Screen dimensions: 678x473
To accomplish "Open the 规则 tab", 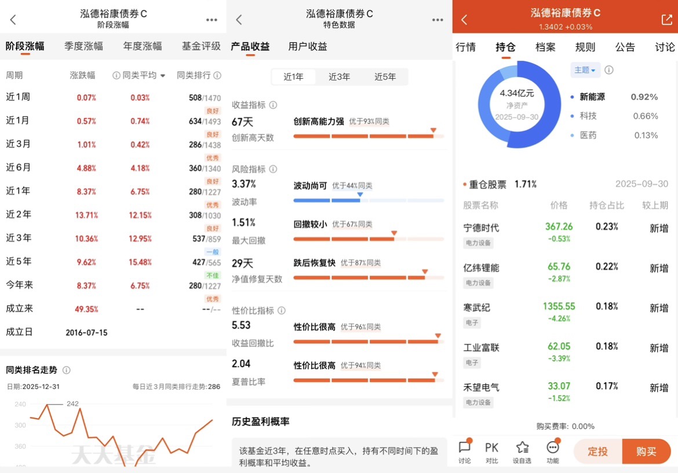I will coord(585,47).
